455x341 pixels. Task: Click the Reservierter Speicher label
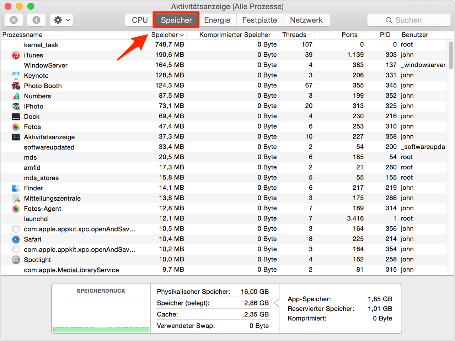click(321, 309)
